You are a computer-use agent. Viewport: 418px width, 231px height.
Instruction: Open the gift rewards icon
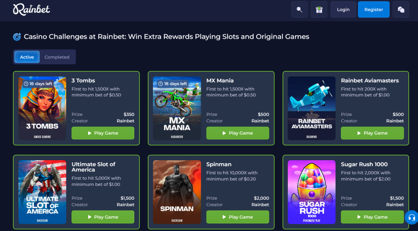(319, 10)
